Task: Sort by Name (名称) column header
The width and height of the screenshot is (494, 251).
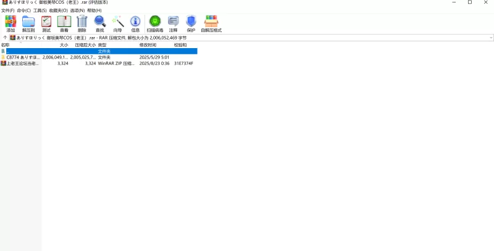Action: 21,45
